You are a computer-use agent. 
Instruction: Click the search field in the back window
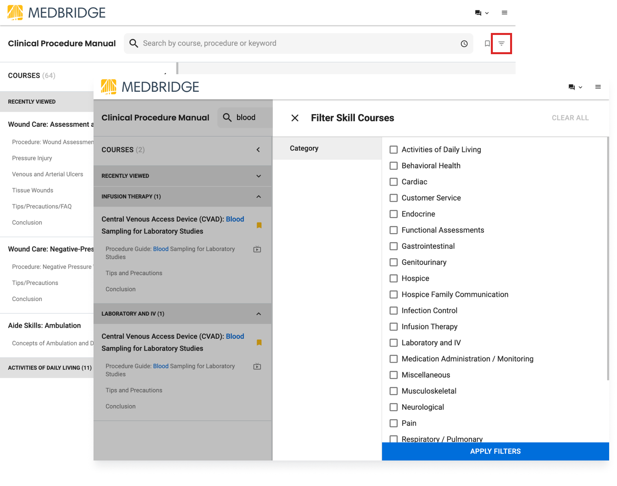(x=299, y=44)
